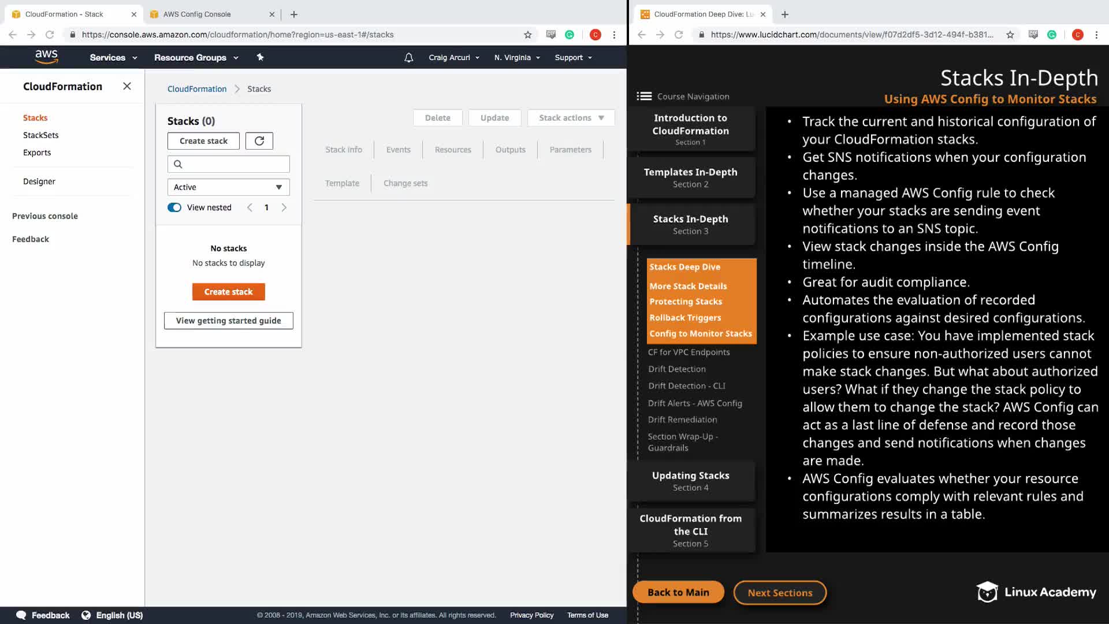Open StackSets in the sidebar
Image resolution: width=1109 pixels, height=624 pixels.
40,135
